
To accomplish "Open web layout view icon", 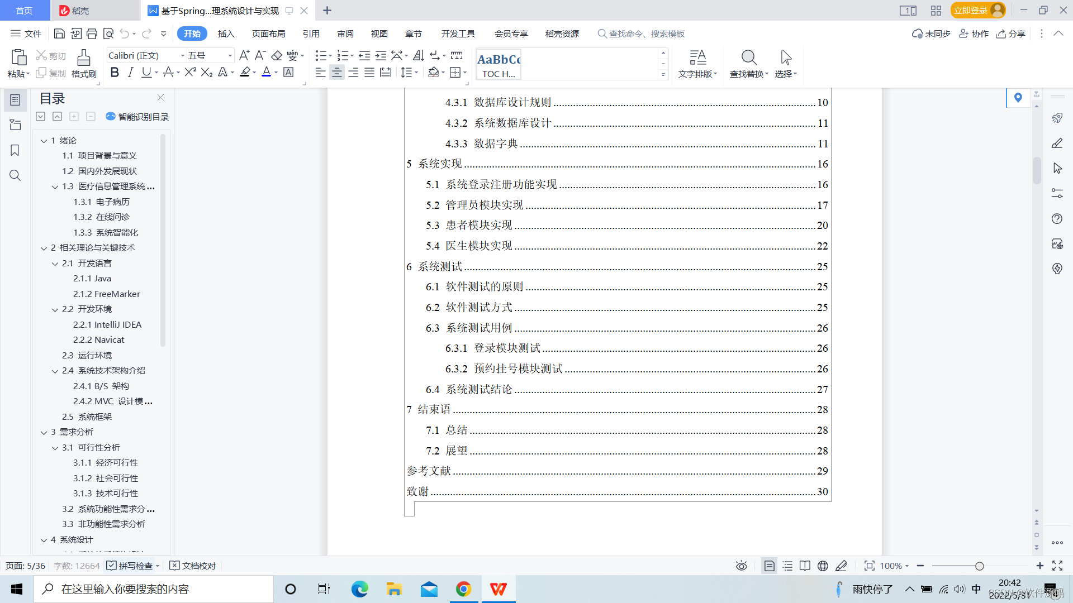I will tap(823, 566).
